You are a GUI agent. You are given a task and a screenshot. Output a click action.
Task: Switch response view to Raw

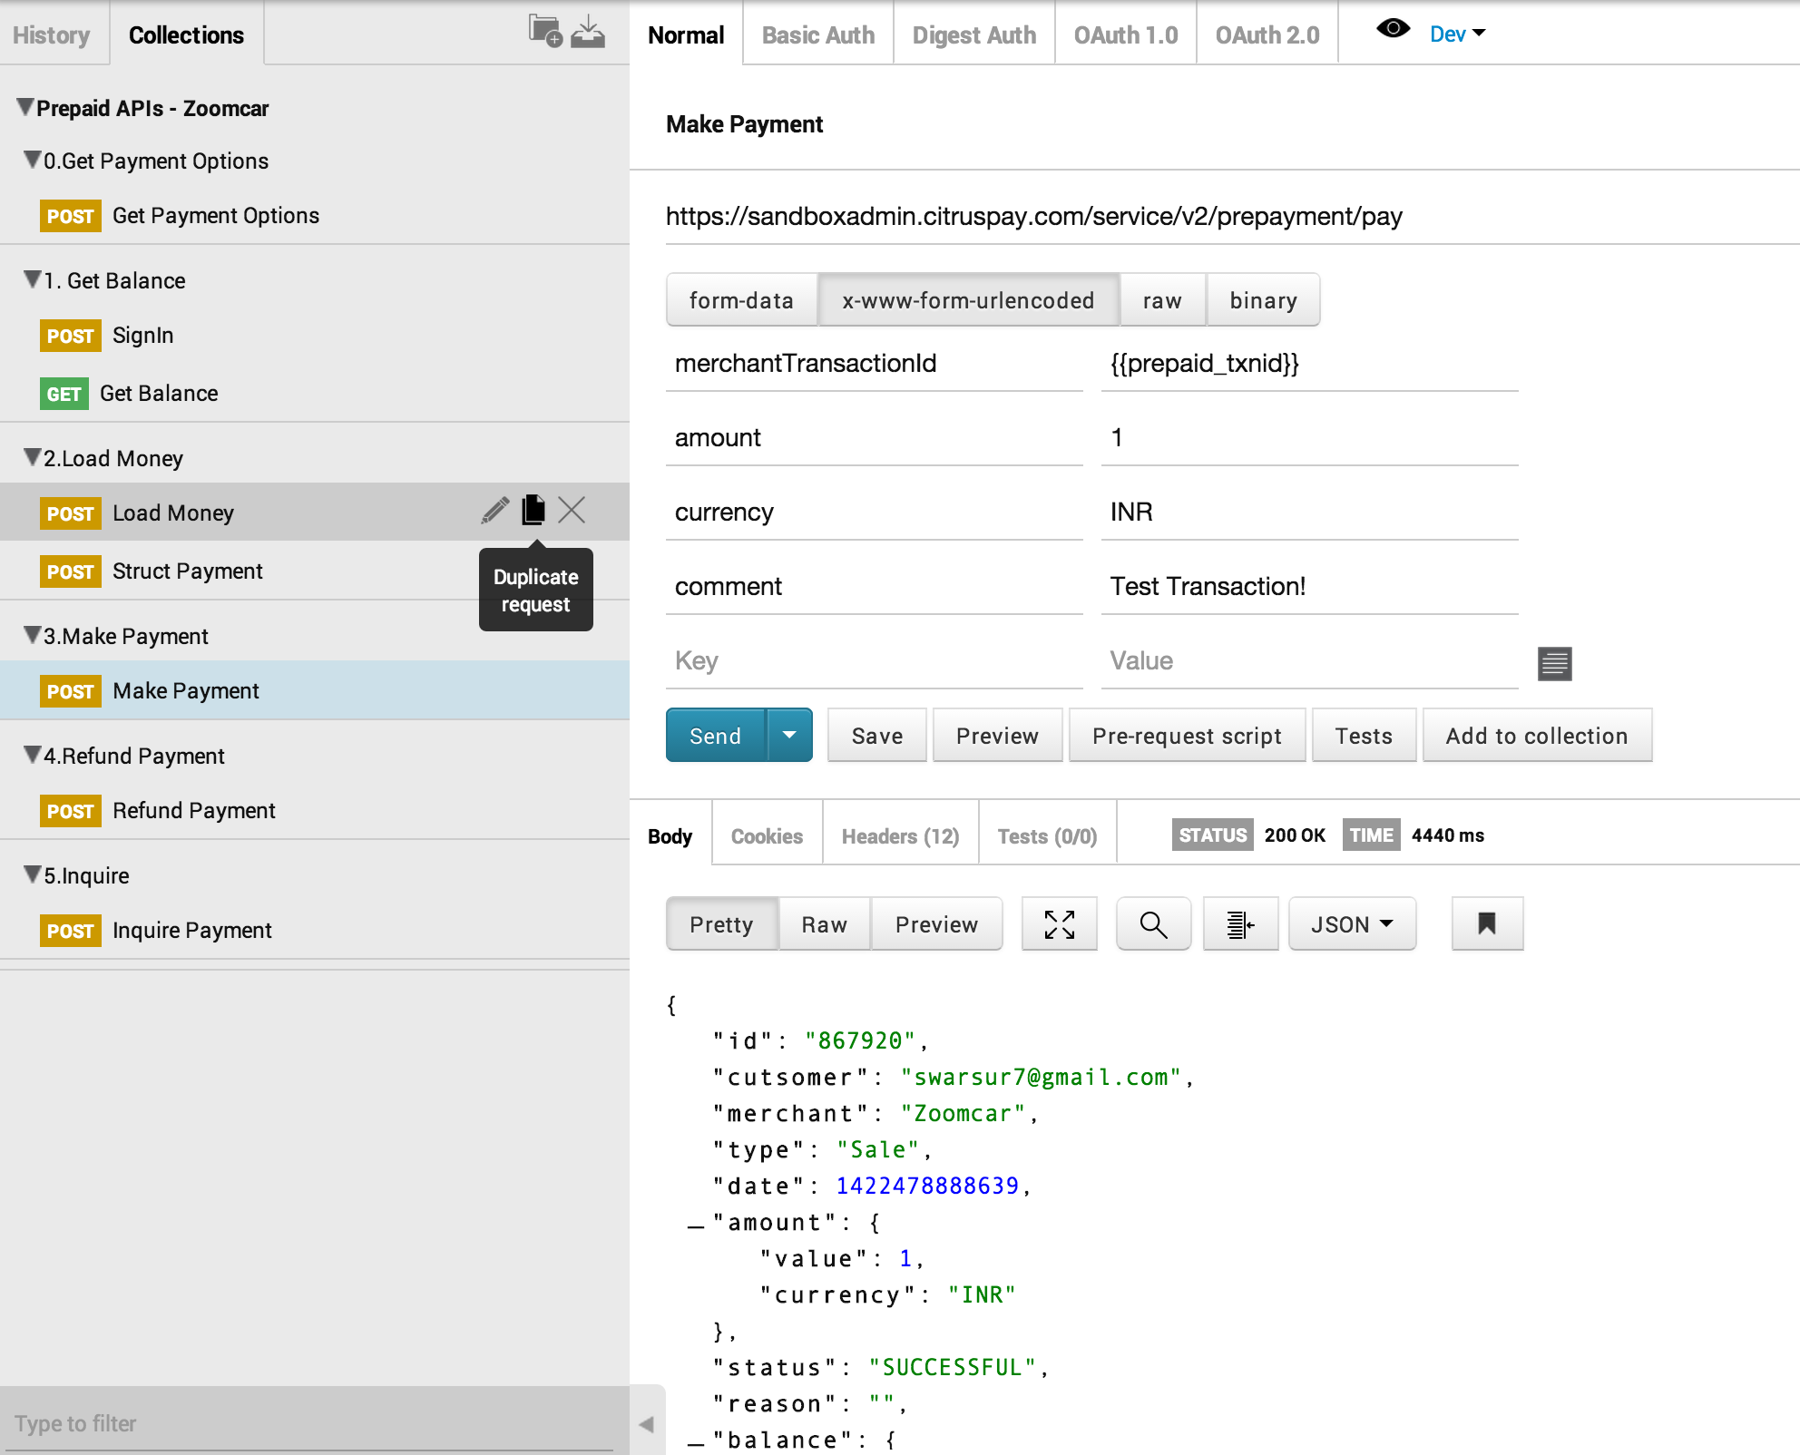point(824,924)
